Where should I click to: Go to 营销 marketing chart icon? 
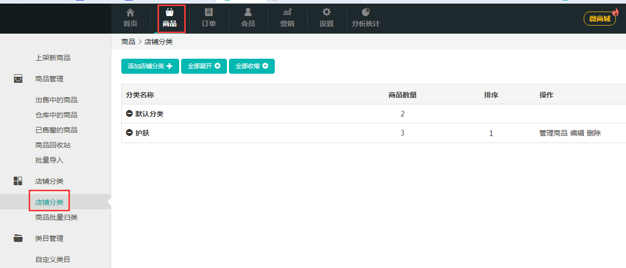click(287, 13)
